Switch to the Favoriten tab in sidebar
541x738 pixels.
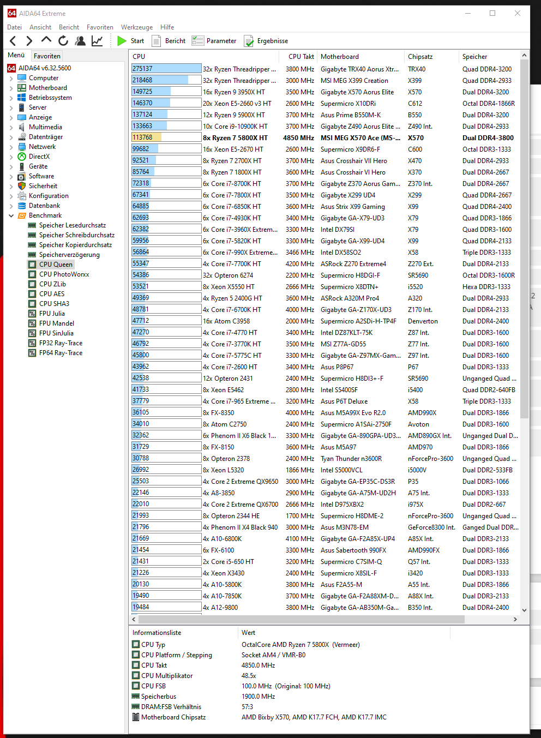pos(47,56)
